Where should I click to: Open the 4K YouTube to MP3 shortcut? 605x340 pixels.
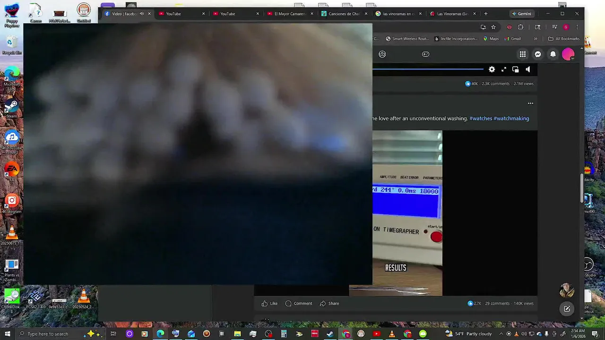click(x=12, y=143)
